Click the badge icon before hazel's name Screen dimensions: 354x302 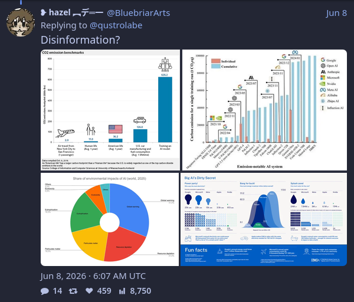click(43, 12)
